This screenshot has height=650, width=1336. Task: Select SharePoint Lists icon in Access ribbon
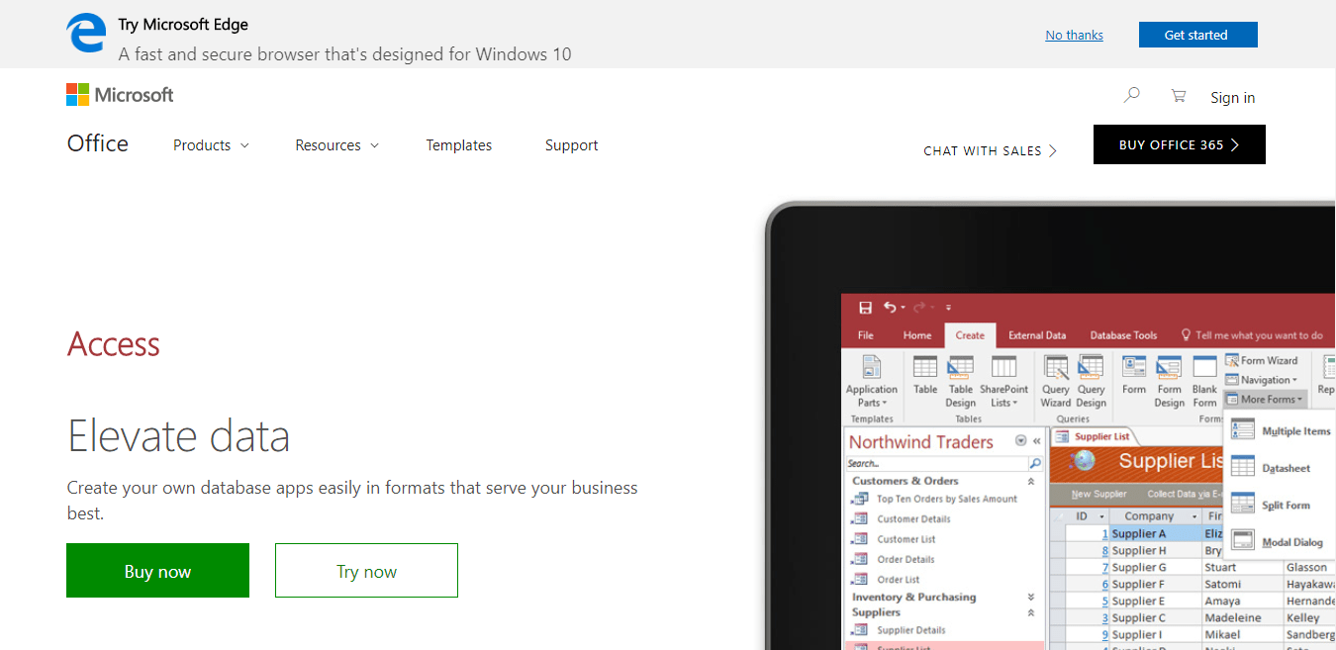(1003, 367)
